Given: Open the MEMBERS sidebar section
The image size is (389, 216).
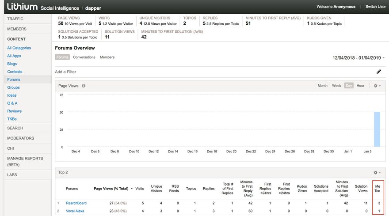Looking at the screenshot, I should pos(28,29).
